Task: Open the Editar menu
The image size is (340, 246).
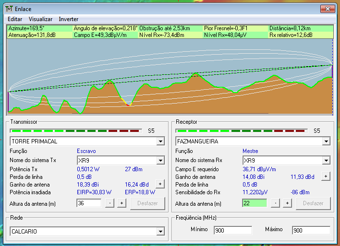Action: pyautogui.click(x=15, y=19)
